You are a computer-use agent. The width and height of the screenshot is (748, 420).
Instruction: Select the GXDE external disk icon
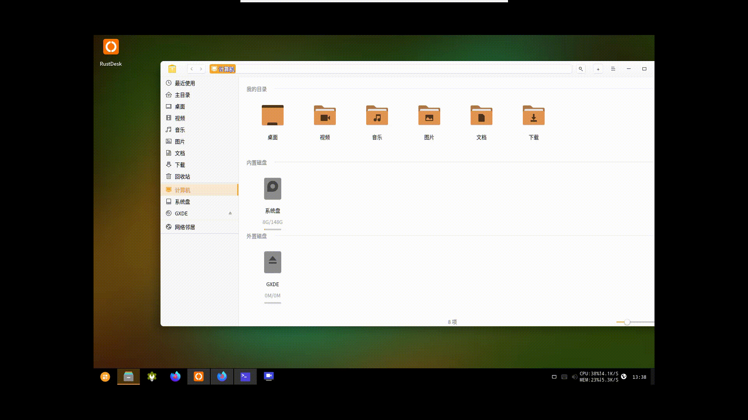pyautogui.click(x=273, y=262)
